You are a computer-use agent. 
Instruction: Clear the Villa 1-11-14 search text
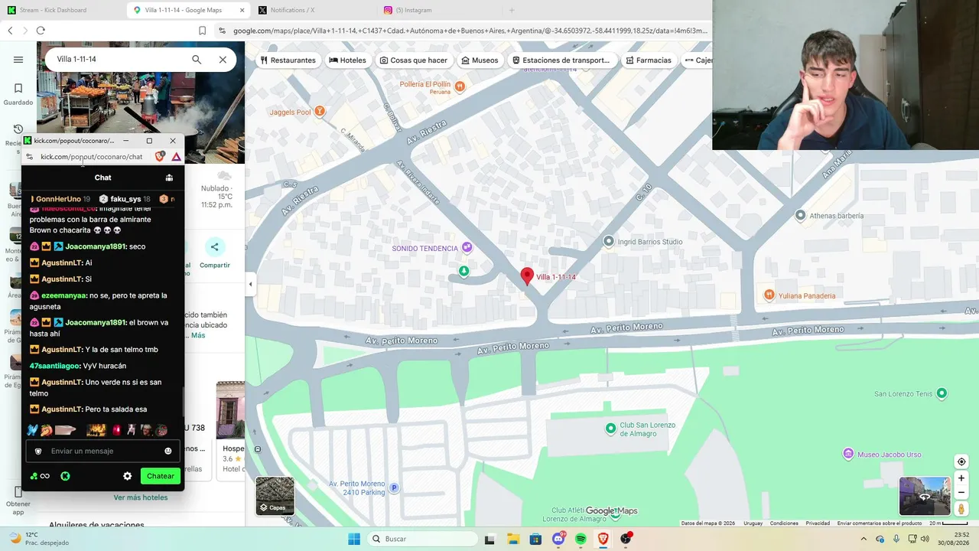(223, 60)
